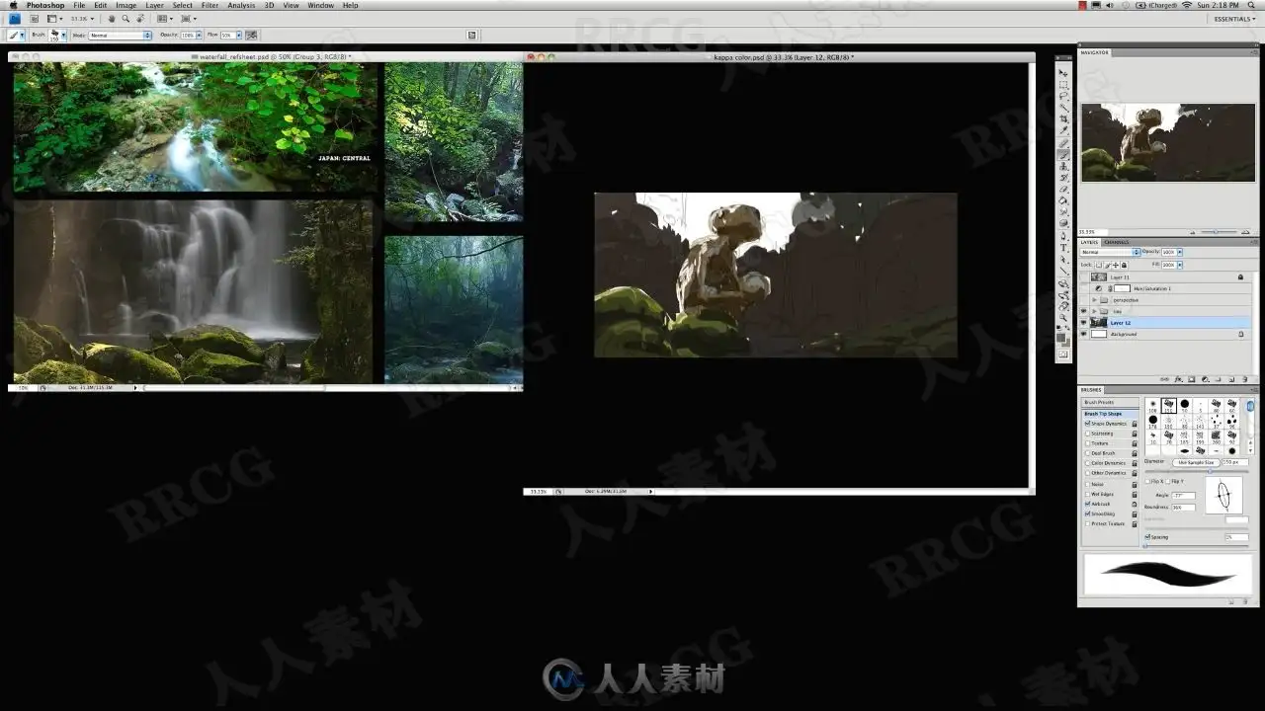This screenshot has height=711, width=1265.
Task: Click the Zoom tool in application bar
Action: pos(126,19)
